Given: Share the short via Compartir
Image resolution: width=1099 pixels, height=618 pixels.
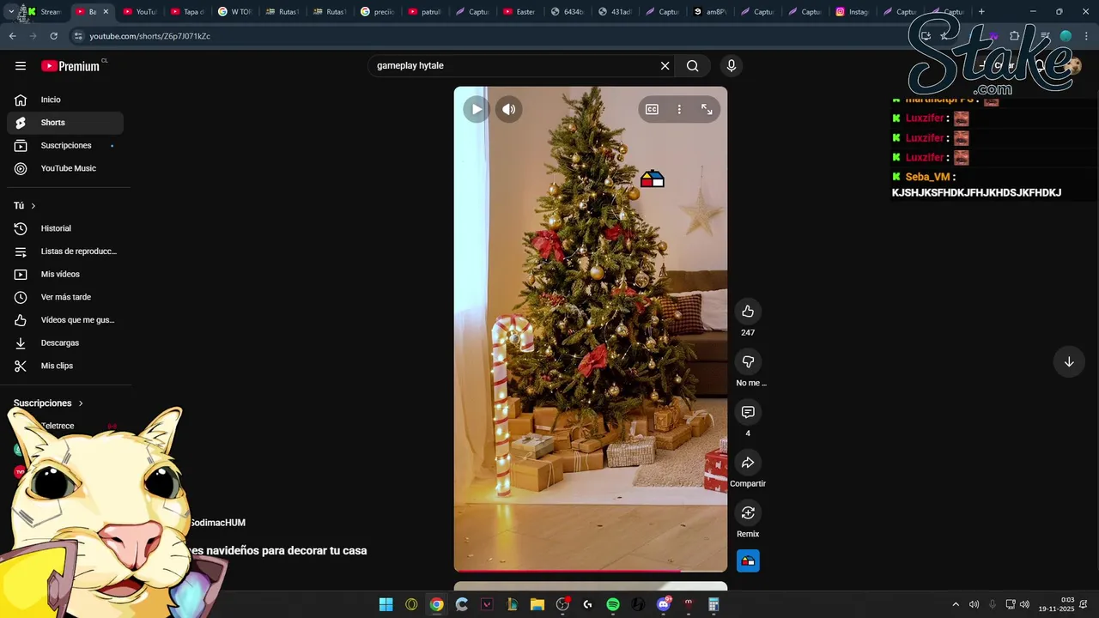Looking at the screenshot, I should point(748,463).
